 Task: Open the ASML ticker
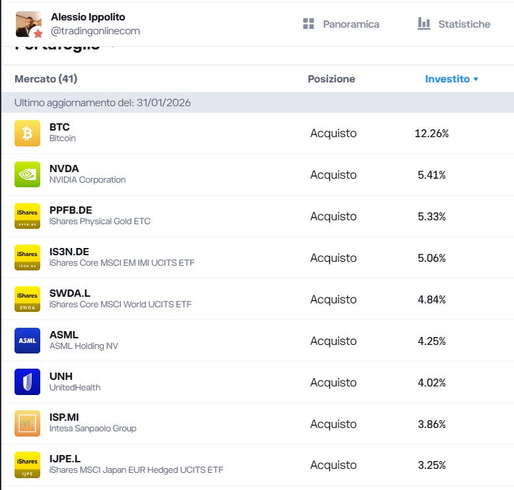click(x=64, y=335)
